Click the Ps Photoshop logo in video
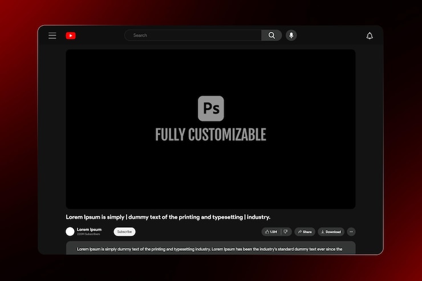This screenshot has height=281, width=422. (211, 108)
